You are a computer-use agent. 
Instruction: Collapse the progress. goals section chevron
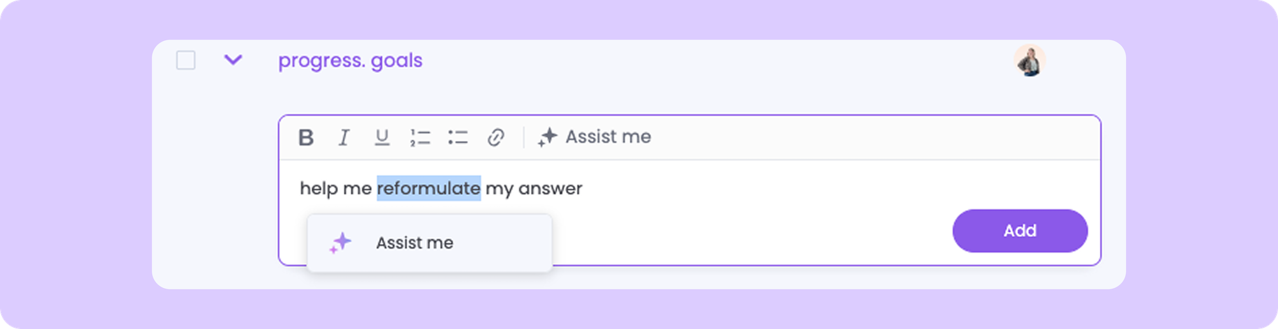(x=233, y=60)
